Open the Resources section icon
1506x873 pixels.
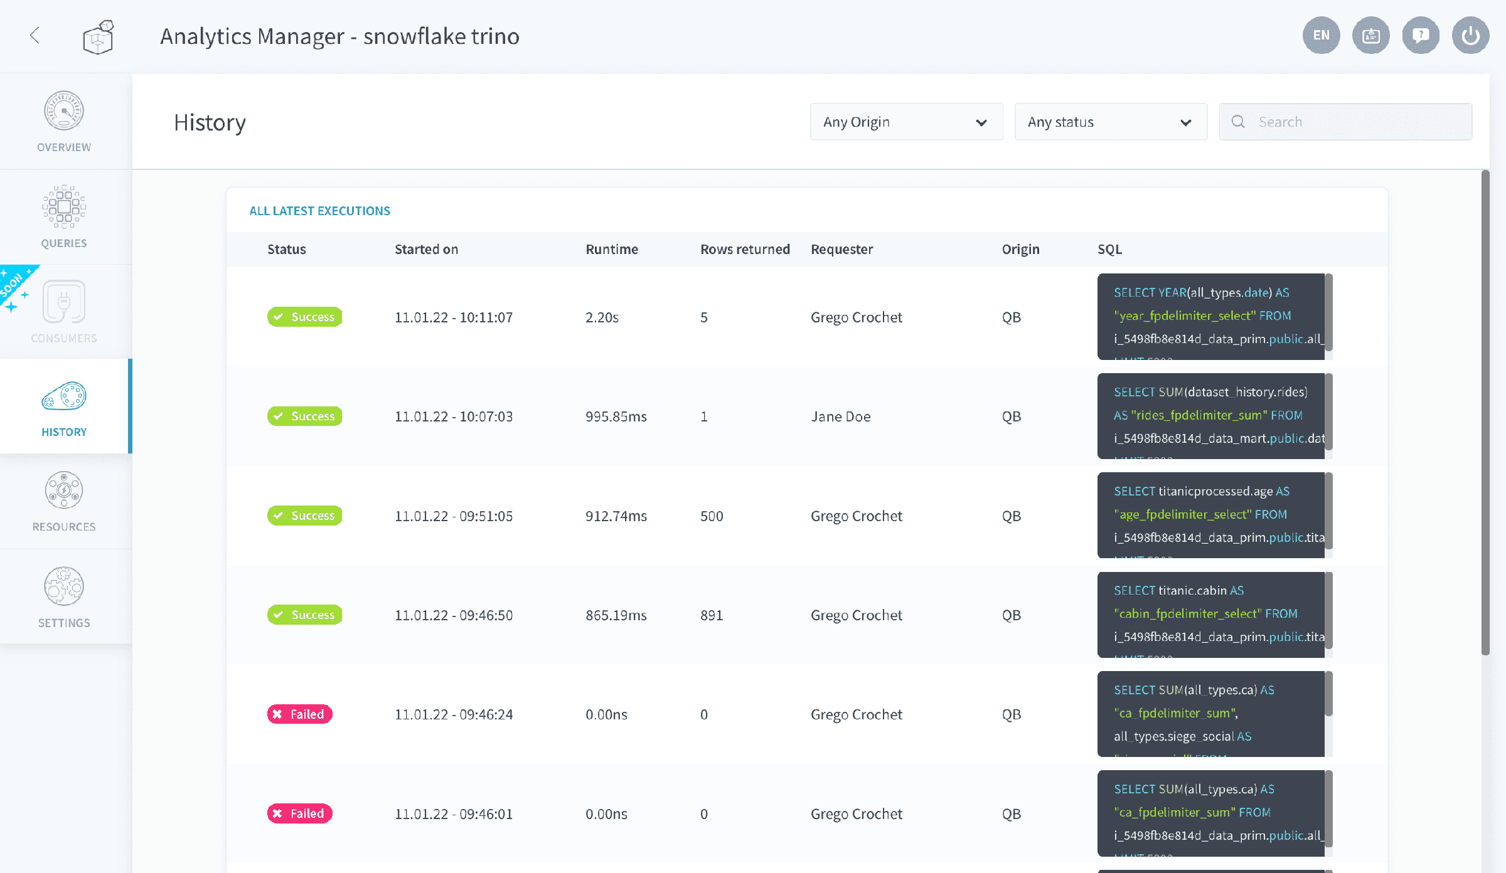(x=64, y=490)
